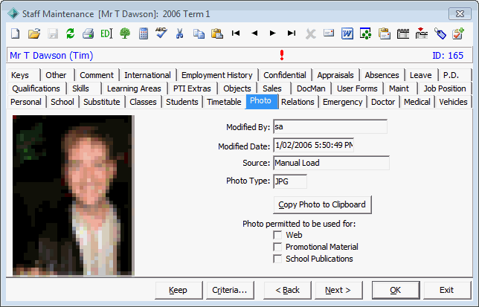Click the staff photo thumbnail
Image resolution: width=479 pixels, height=307 pixels.
[x=74, y=195]
